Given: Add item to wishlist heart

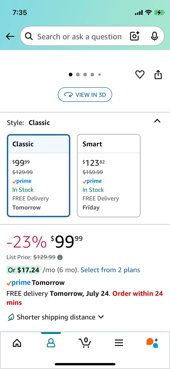Looking at the screenshot, I should (140, 75).
